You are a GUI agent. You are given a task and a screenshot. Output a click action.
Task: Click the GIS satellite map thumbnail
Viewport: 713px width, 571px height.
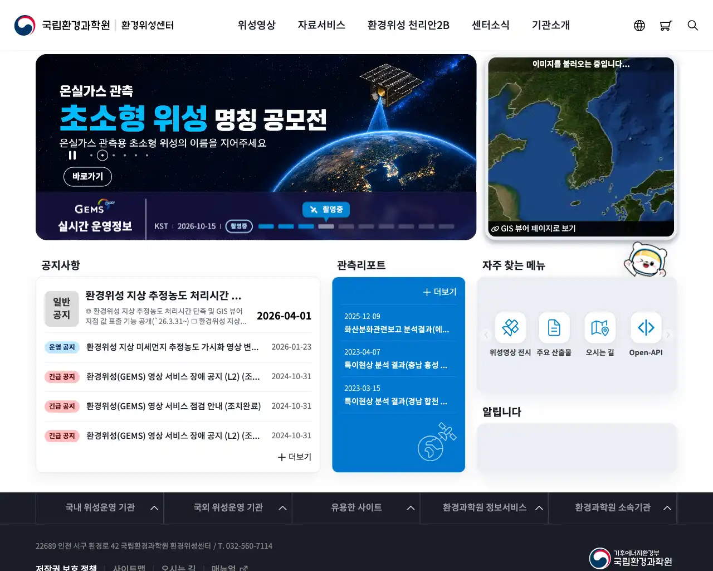[581, 147]
